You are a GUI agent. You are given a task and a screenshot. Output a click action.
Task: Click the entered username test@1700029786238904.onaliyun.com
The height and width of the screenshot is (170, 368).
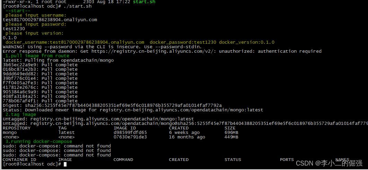[50, 20]
